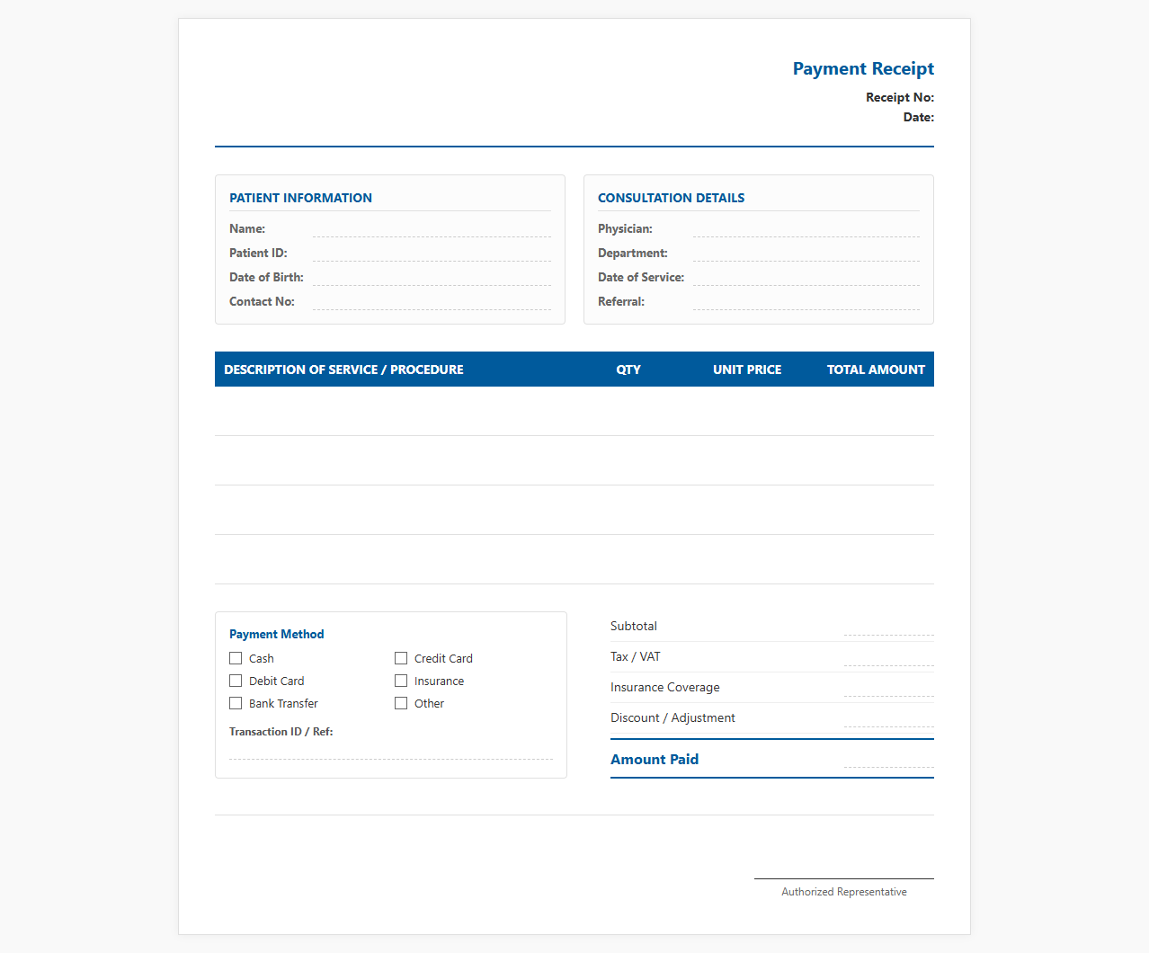Click the Payment Receipt title
1149x953 pixels.
(863, 69)
